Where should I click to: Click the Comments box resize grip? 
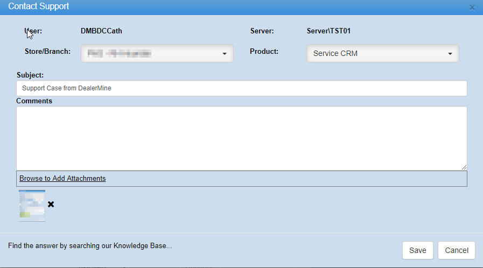pyautogui.click(x=464, y=167)
